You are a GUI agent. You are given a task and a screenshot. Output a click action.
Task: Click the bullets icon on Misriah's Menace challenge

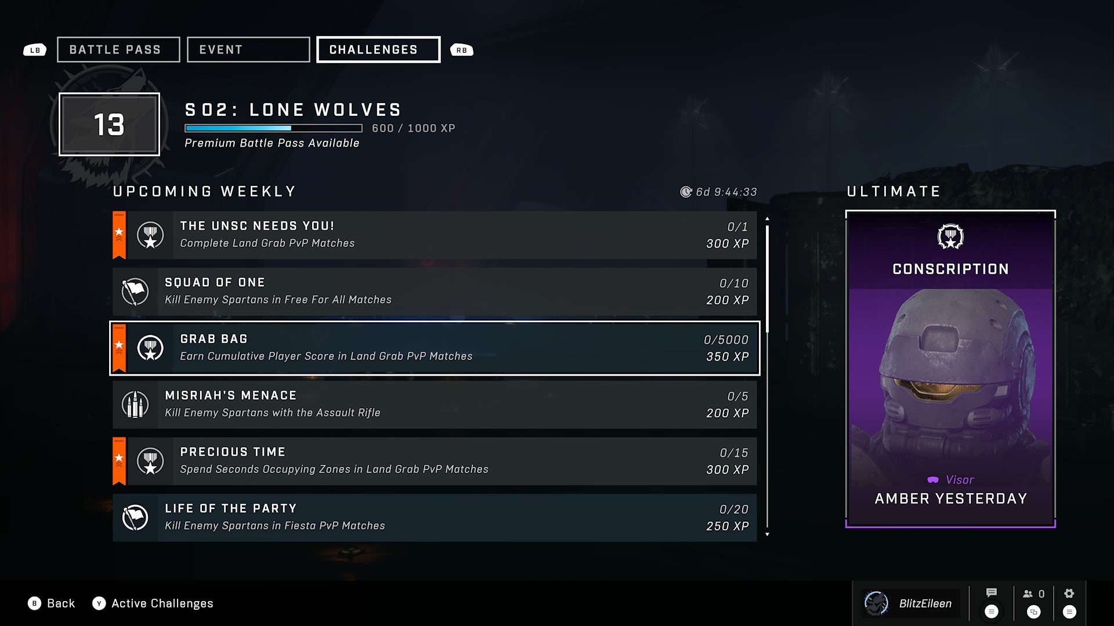(x=135, y=405)
